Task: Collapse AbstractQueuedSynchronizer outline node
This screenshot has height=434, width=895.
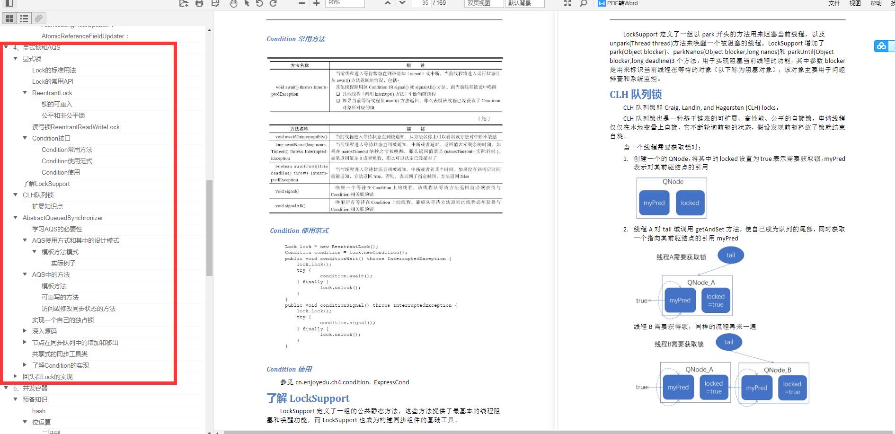Action: pos(16,218)
